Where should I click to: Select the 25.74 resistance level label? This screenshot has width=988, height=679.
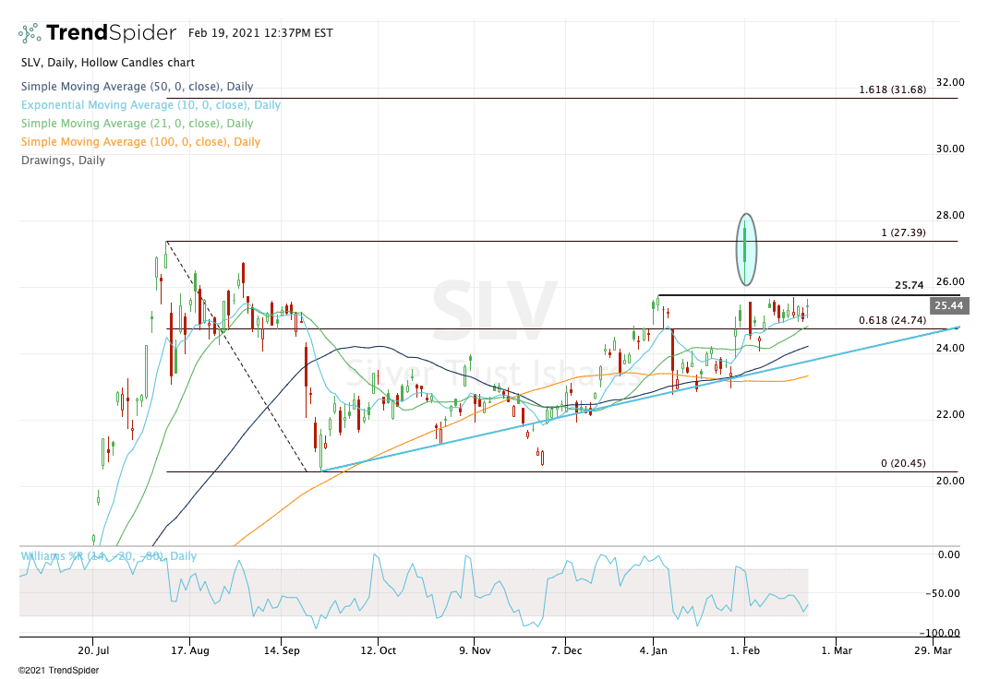pos(910,286)
